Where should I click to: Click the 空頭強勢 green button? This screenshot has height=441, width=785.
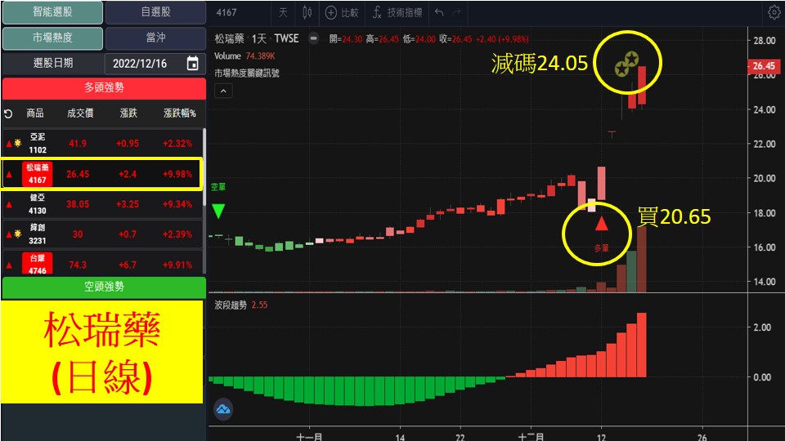pos(104,287)
